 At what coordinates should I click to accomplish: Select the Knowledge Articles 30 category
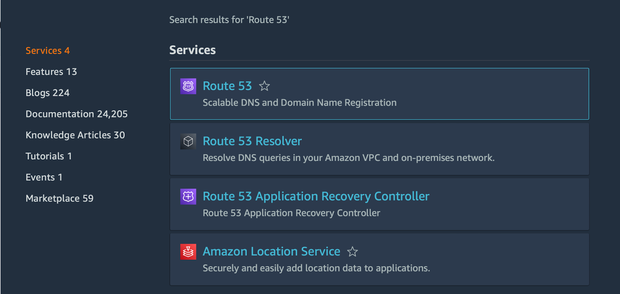(x=75, y=135)
